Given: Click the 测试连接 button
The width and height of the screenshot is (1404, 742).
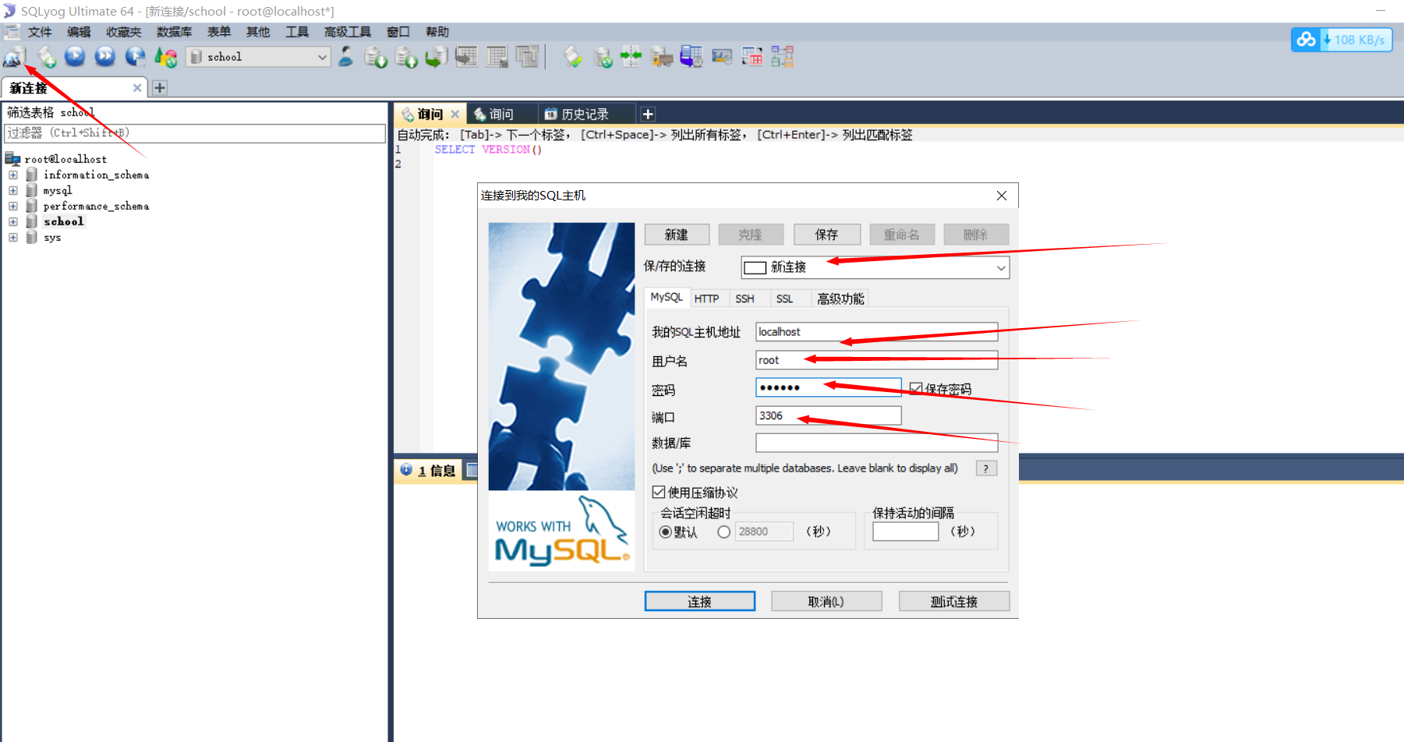Looking at the screenshot, I should [x=954, y=602].
